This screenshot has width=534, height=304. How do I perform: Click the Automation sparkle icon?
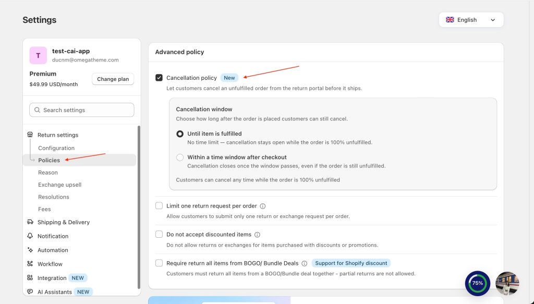point(30,250)
